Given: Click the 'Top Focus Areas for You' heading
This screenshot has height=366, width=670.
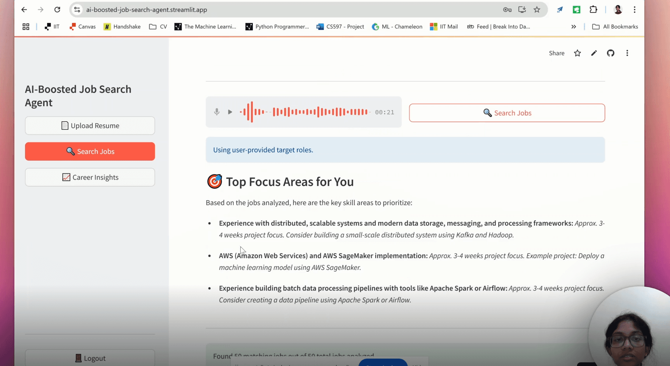Looking at the screenshot, I should tap(290, 182).
